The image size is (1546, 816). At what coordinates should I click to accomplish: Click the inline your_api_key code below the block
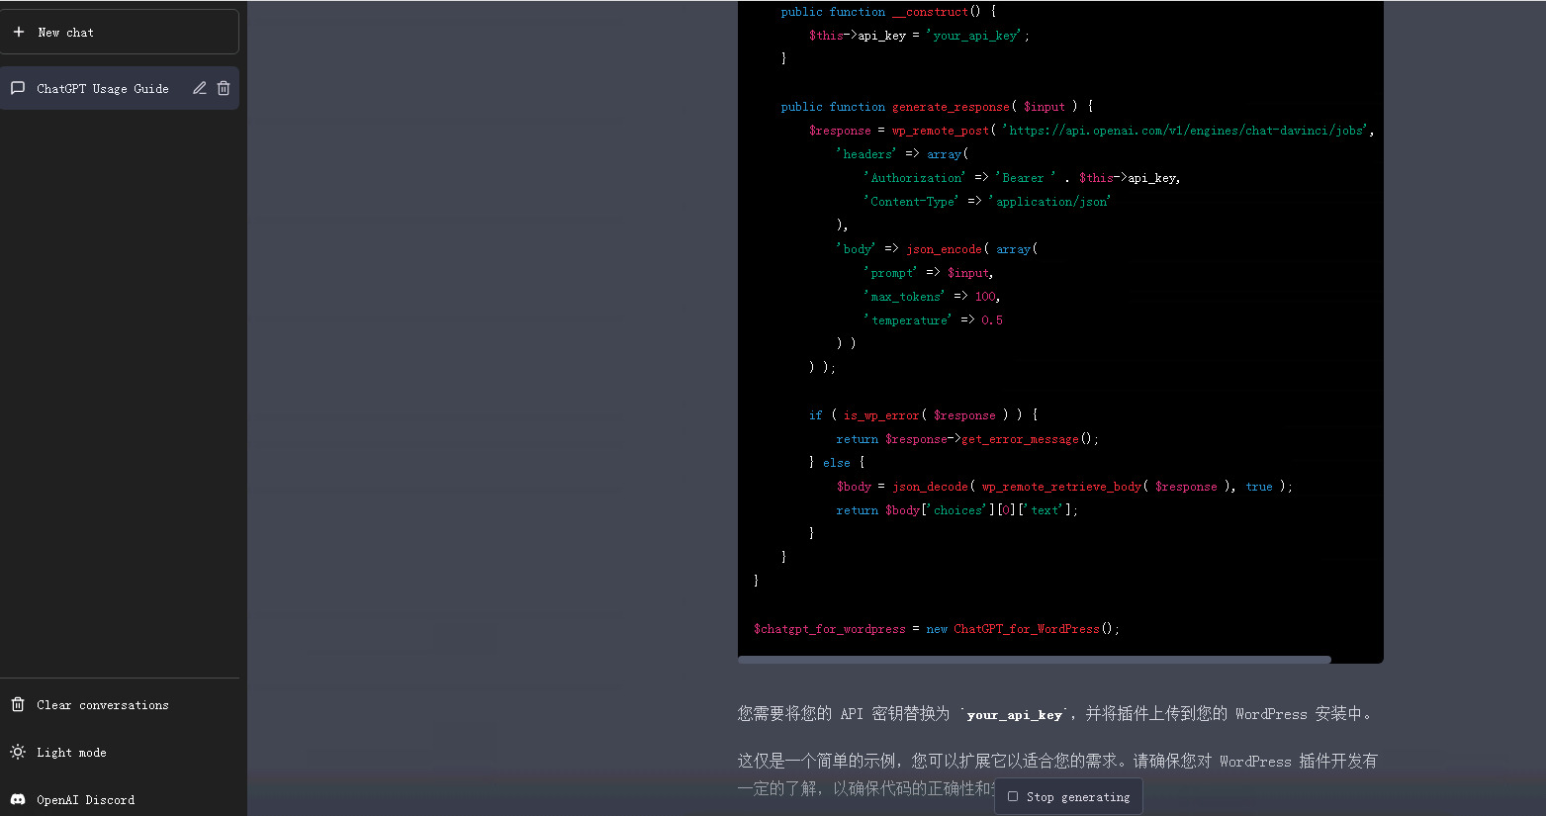(1014, 714)
